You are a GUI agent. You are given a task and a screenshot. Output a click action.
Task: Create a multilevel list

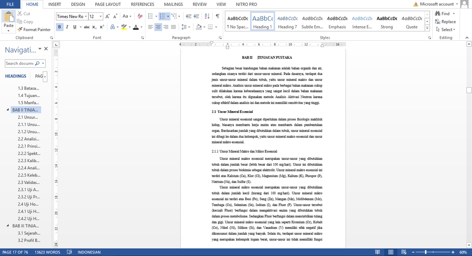pos(174,17)
